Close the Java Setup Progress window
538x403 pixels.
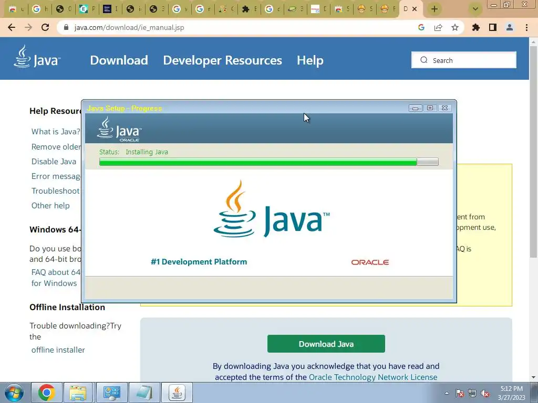click(x=444, y=108)
